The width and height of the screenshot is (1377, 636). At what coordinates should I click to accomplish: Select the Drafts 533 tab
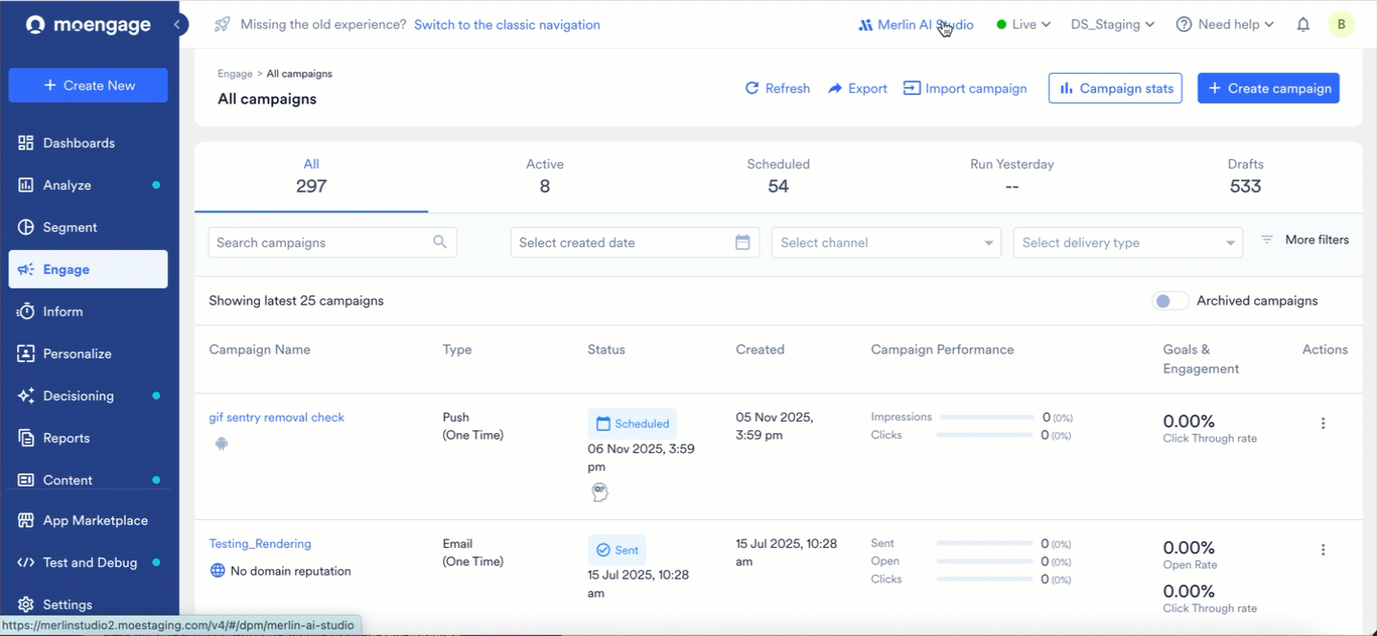tap(1246, 176)
